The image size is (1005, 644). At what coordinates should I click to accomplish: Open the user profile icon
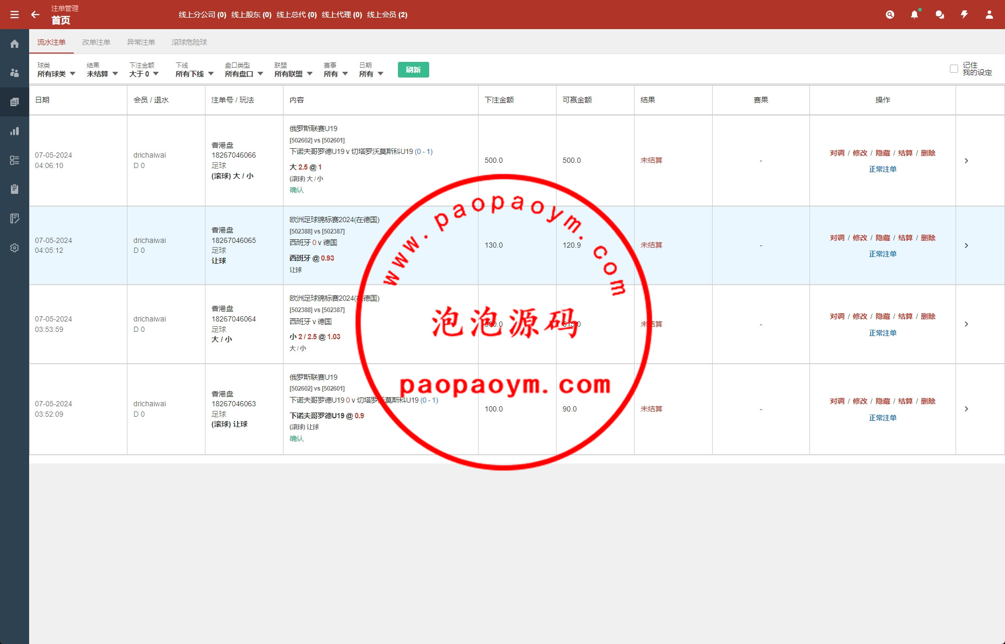[989, 15]
